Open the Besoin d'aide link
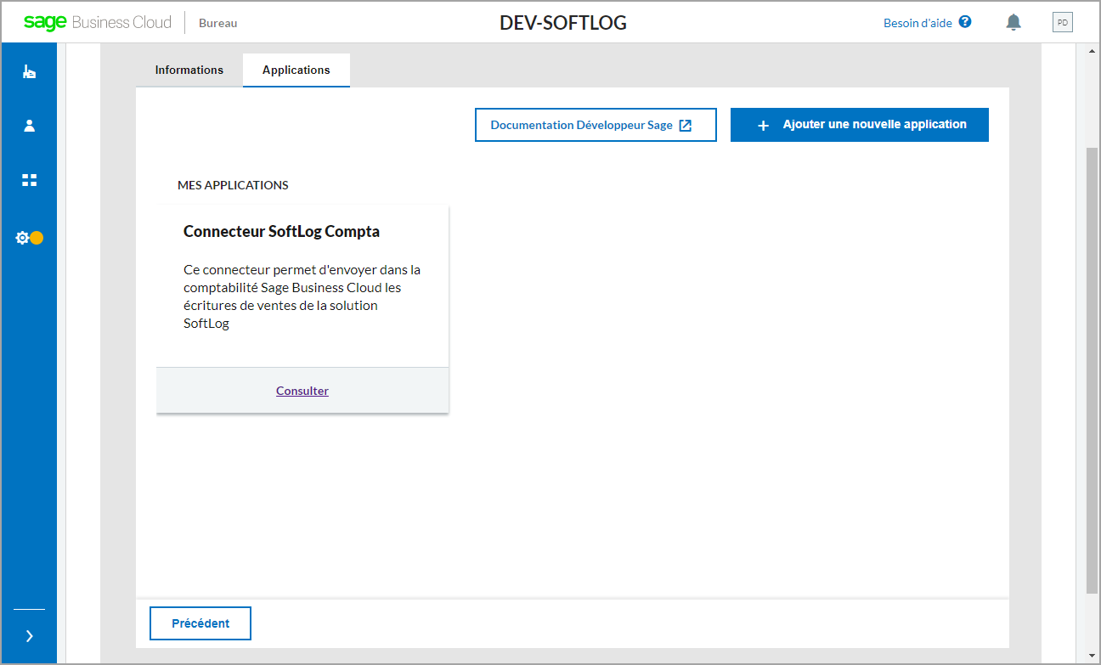This screenshot has height=665, width=1101. (918, 23)
